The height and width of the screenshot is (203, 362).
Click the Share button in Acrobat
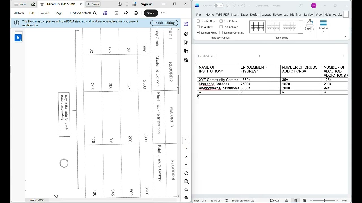pos(151,13)
